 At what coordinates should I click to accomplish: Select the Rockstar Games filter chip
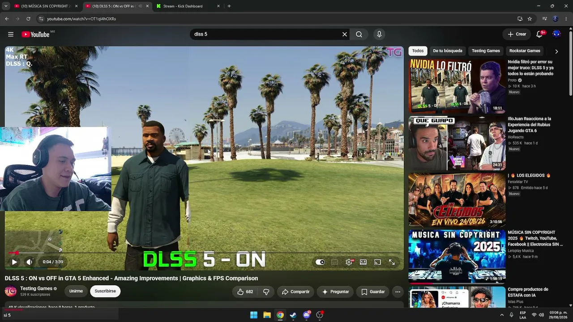pyautogui.click(x=525, y=51)
